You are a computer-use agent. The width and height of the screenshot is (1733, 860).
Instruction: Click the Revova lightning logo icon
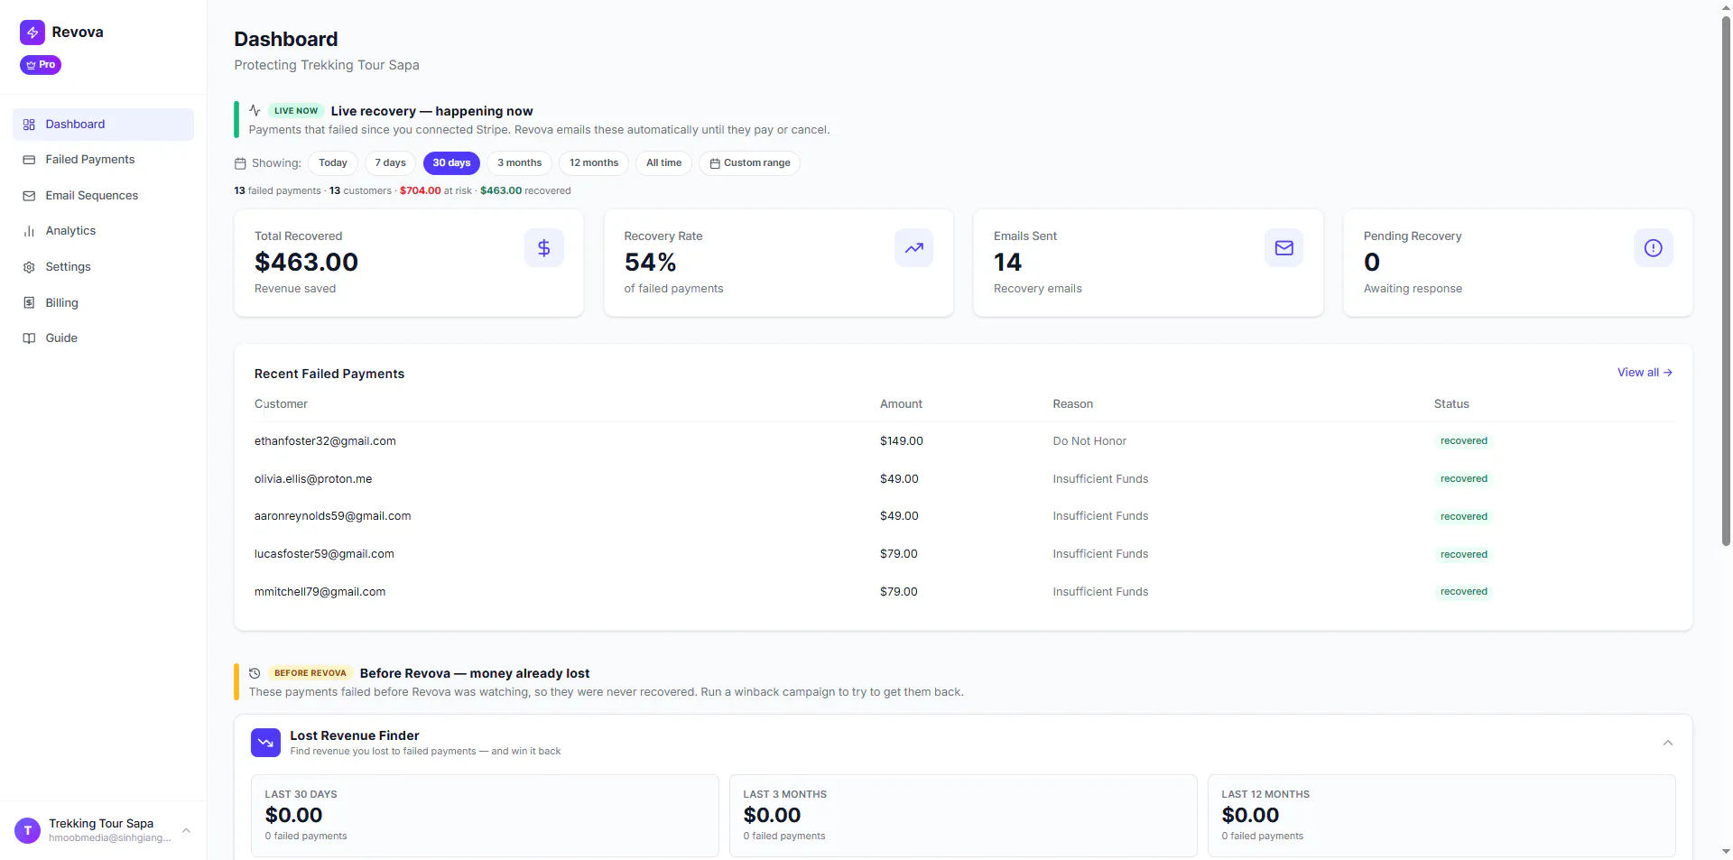[x=32, y=32]
